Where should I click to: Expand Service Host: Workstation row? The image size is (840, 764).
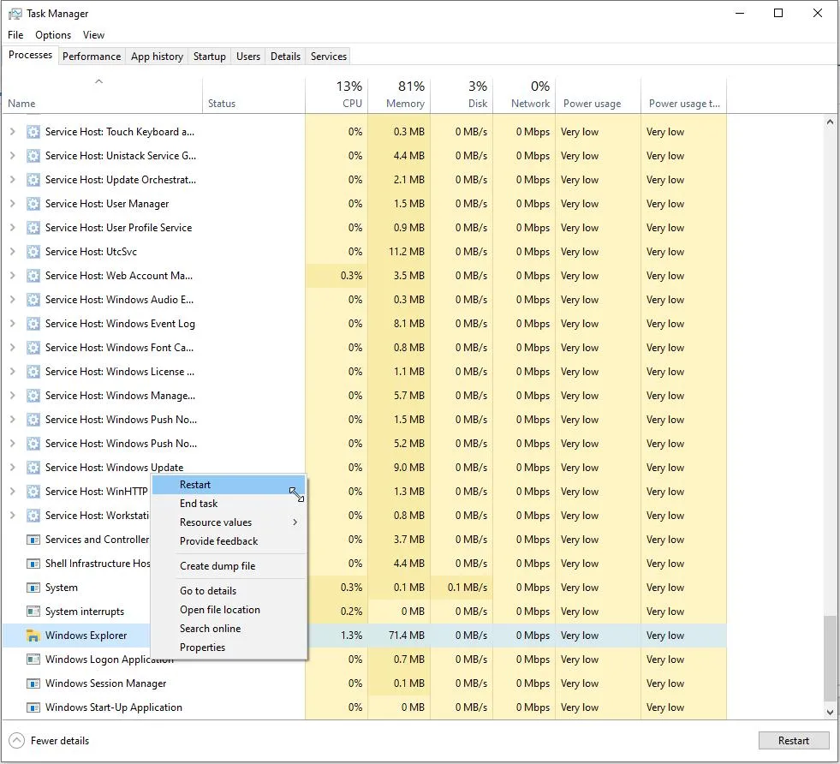(12, 516)
